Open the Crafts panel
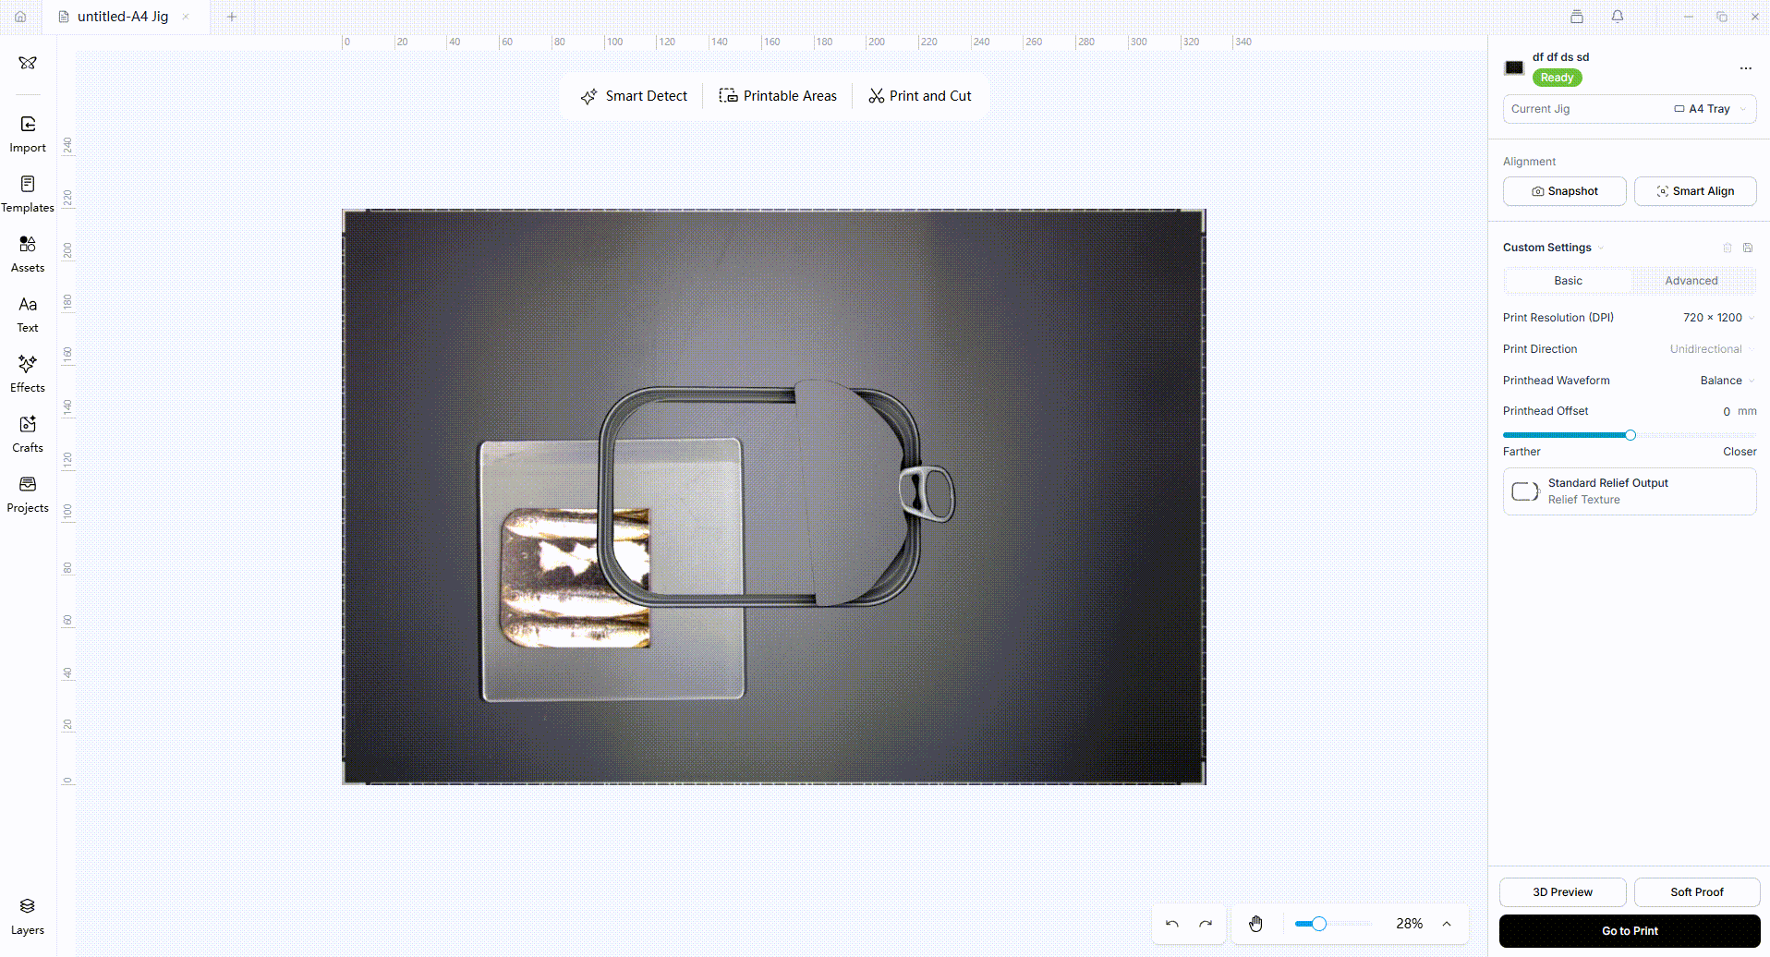The height and width of the screenshot is (957, 1770). 28,434
